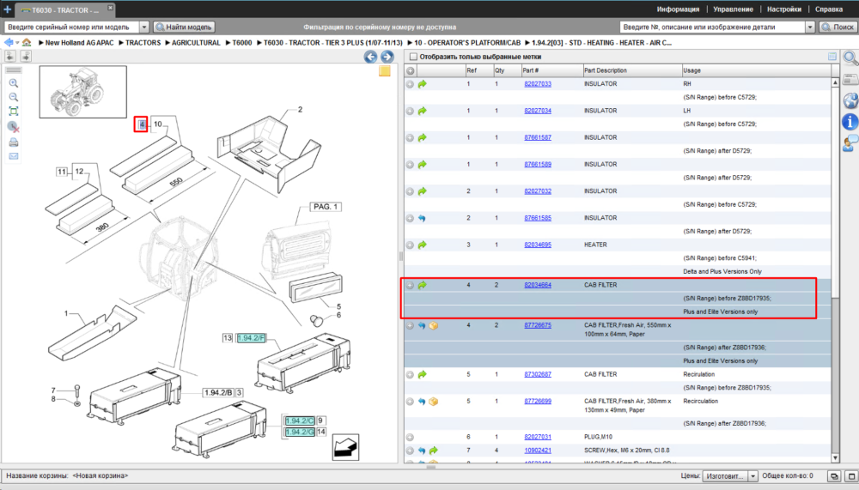Open the Управление menu
The image size is (859, 490).
pos(733,9)
